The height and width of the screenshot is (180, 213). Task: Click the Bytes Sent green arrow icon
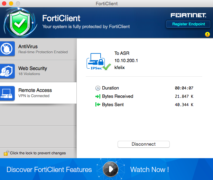click(x=98, y=105)
